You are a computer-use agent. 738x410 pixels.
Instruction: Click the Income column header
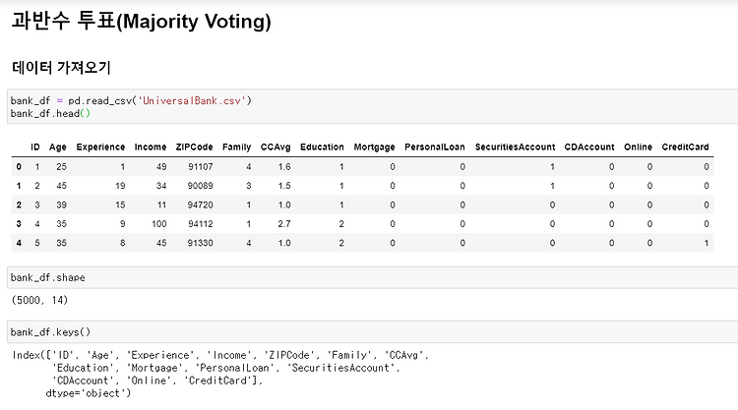151,146
